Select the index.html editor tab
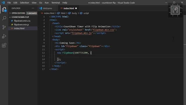 pos(69,8)
